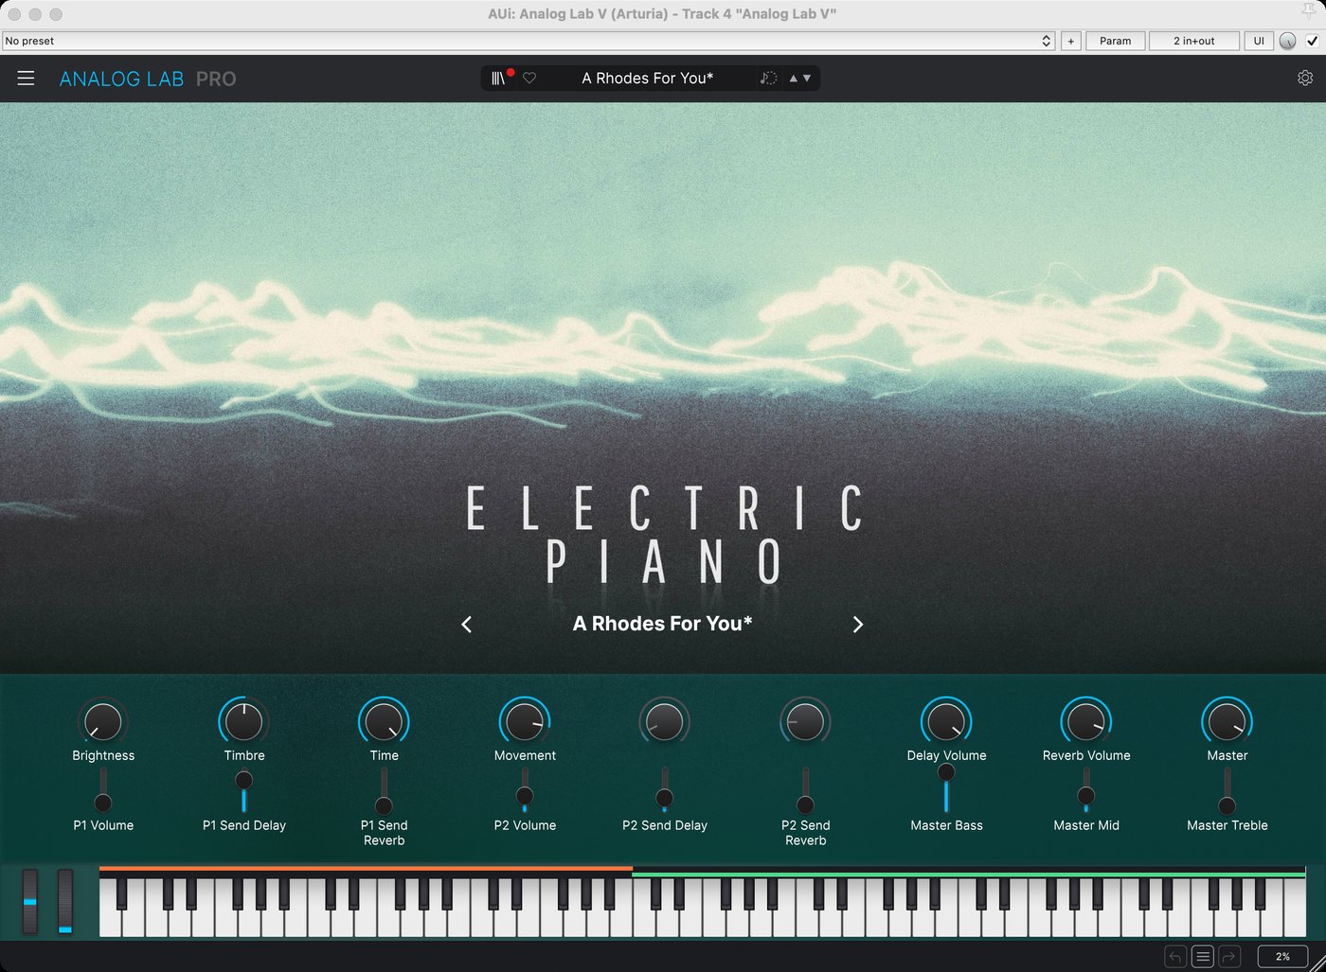1326x972 pixels.
Task: Go to previous preset with left chevron
Action: coord(466,625)
